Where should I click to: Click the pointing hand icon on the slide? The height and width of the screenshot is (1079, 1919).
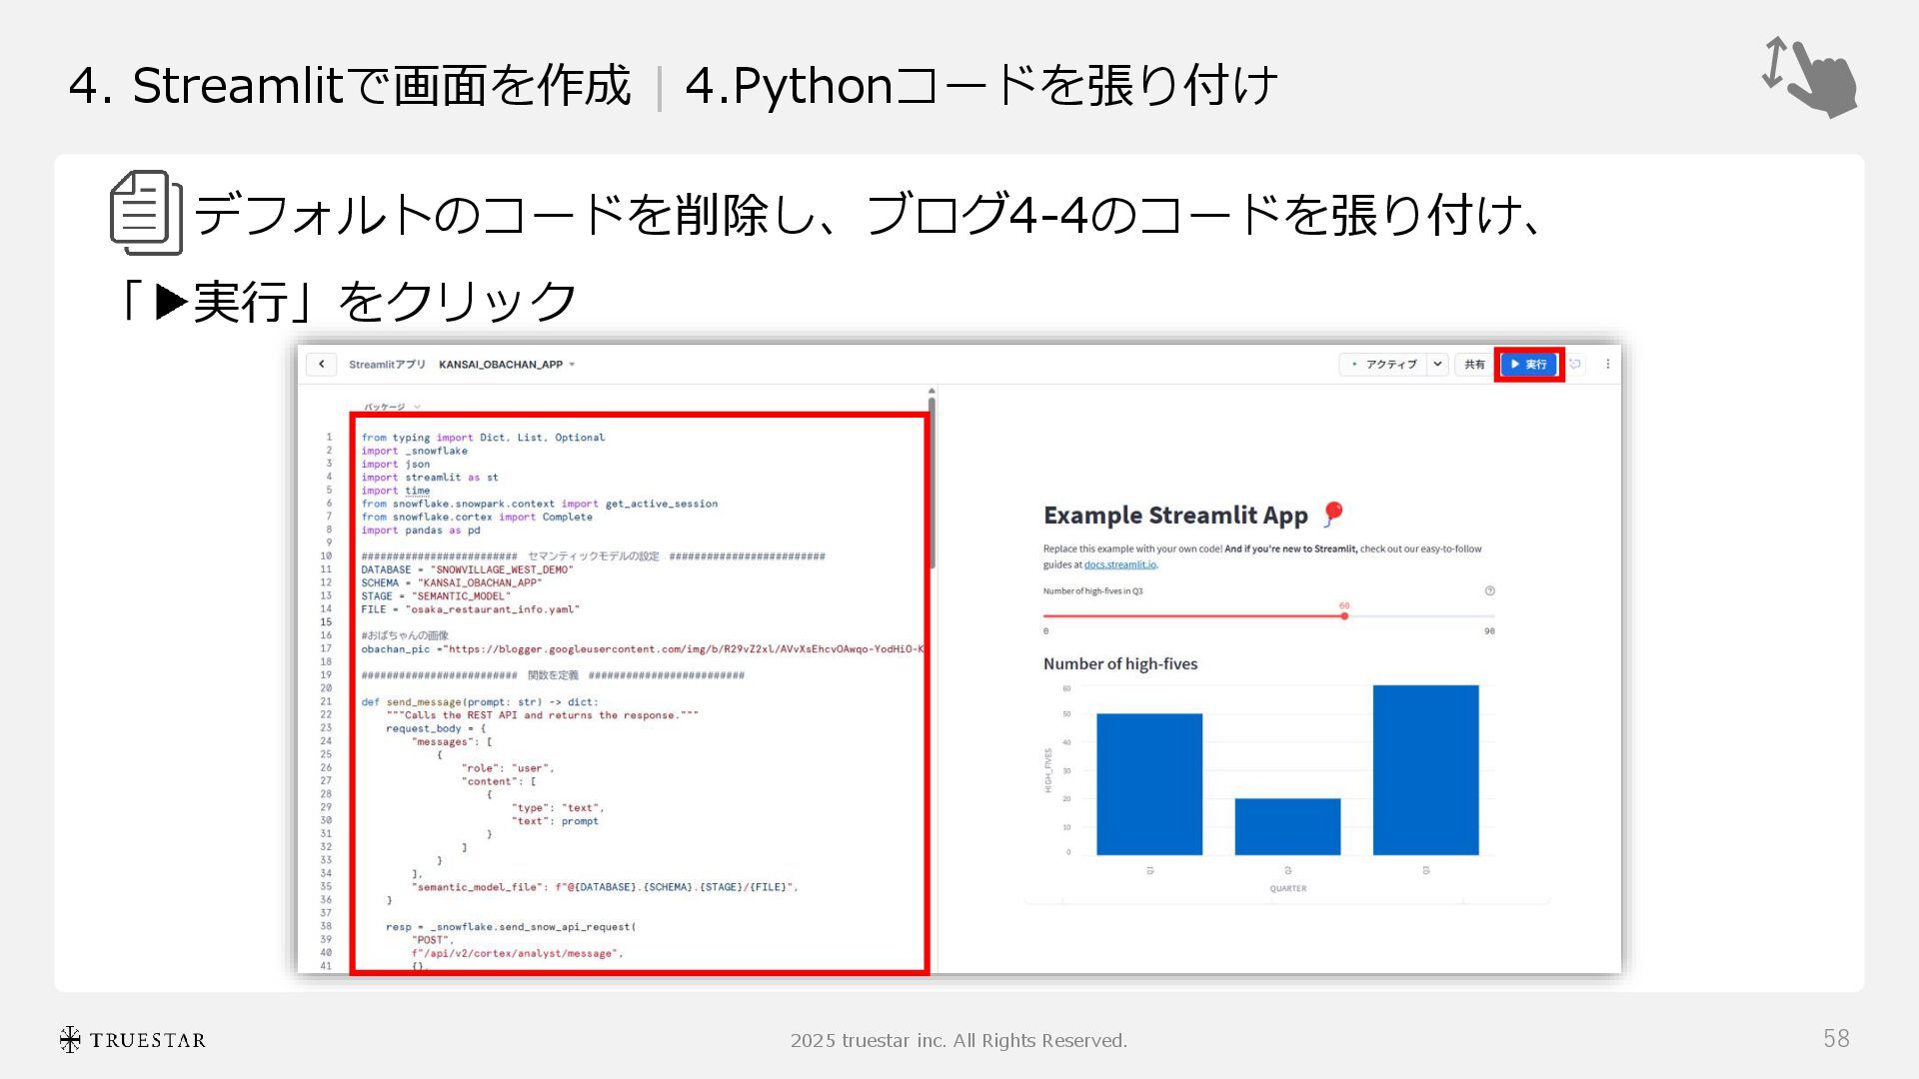[1810, 77]
